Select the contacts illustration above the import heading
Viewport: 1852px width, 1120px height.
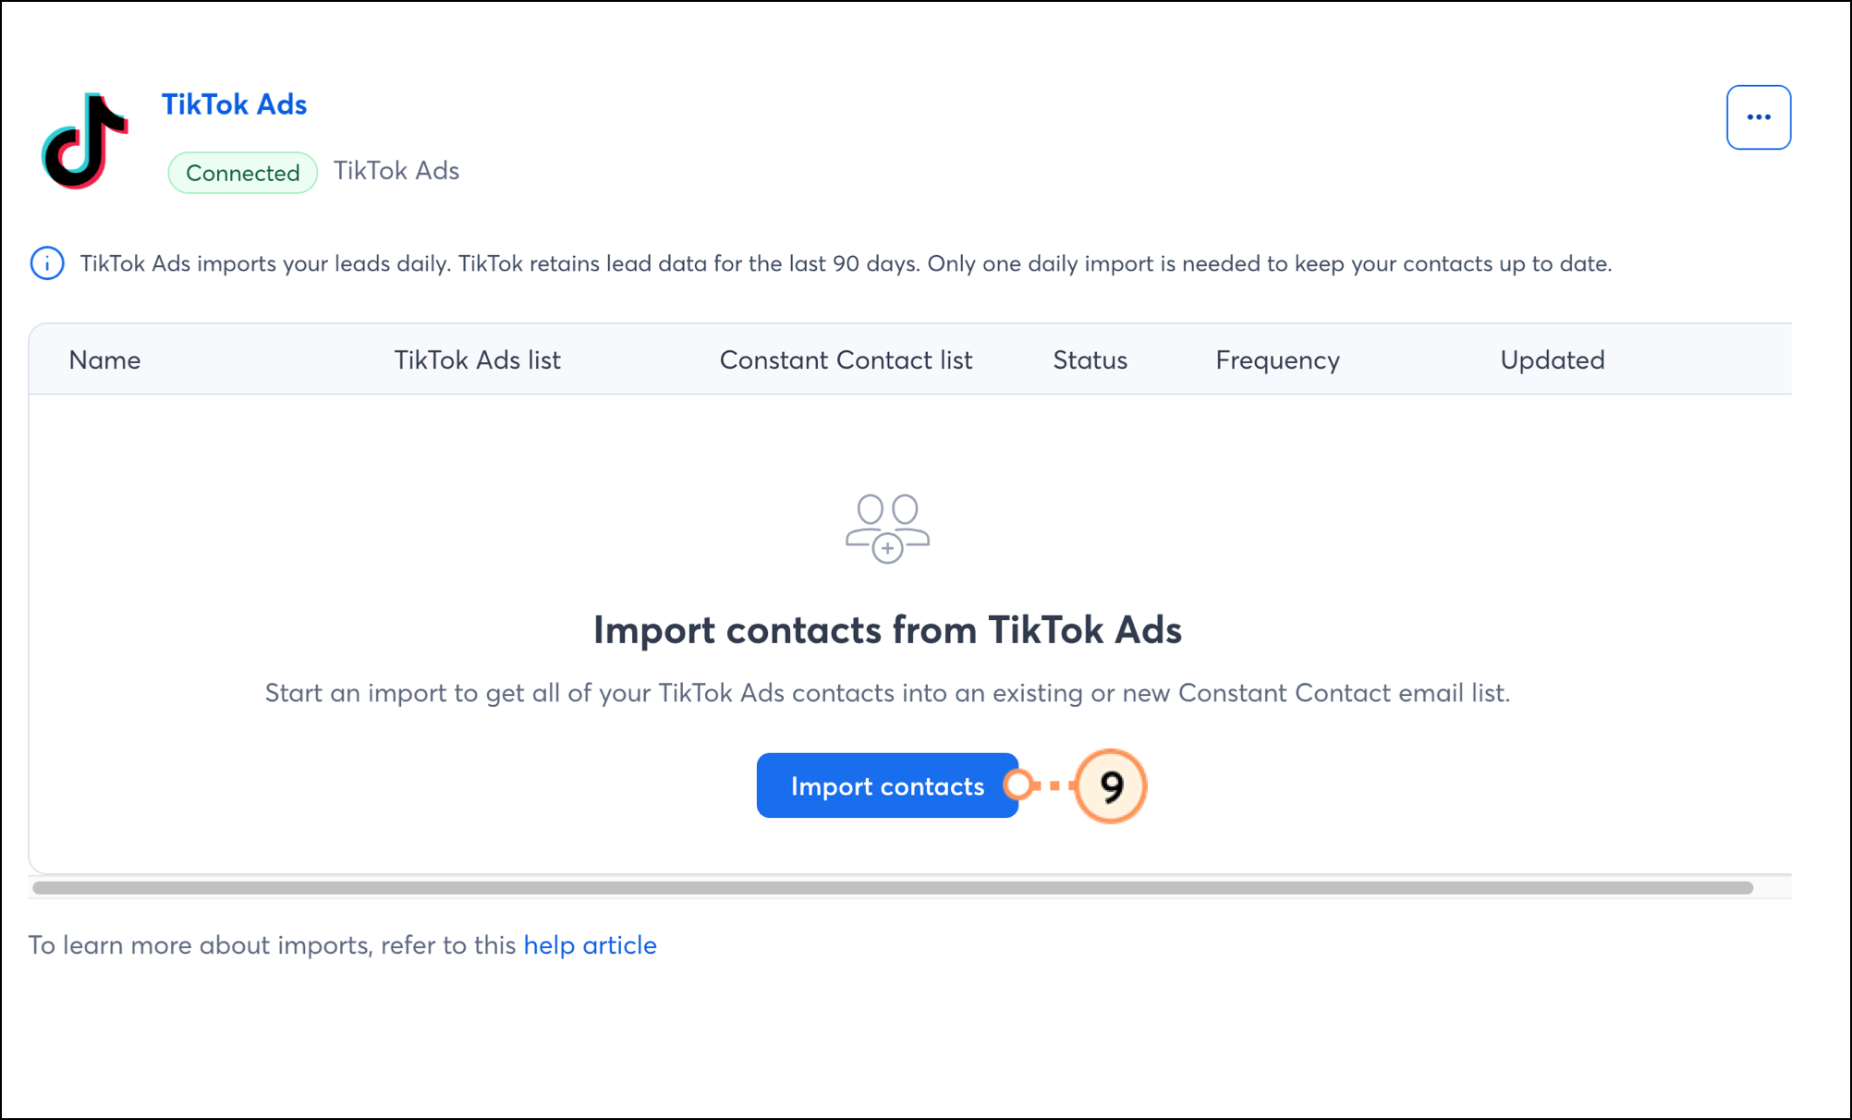click(885, 527)
